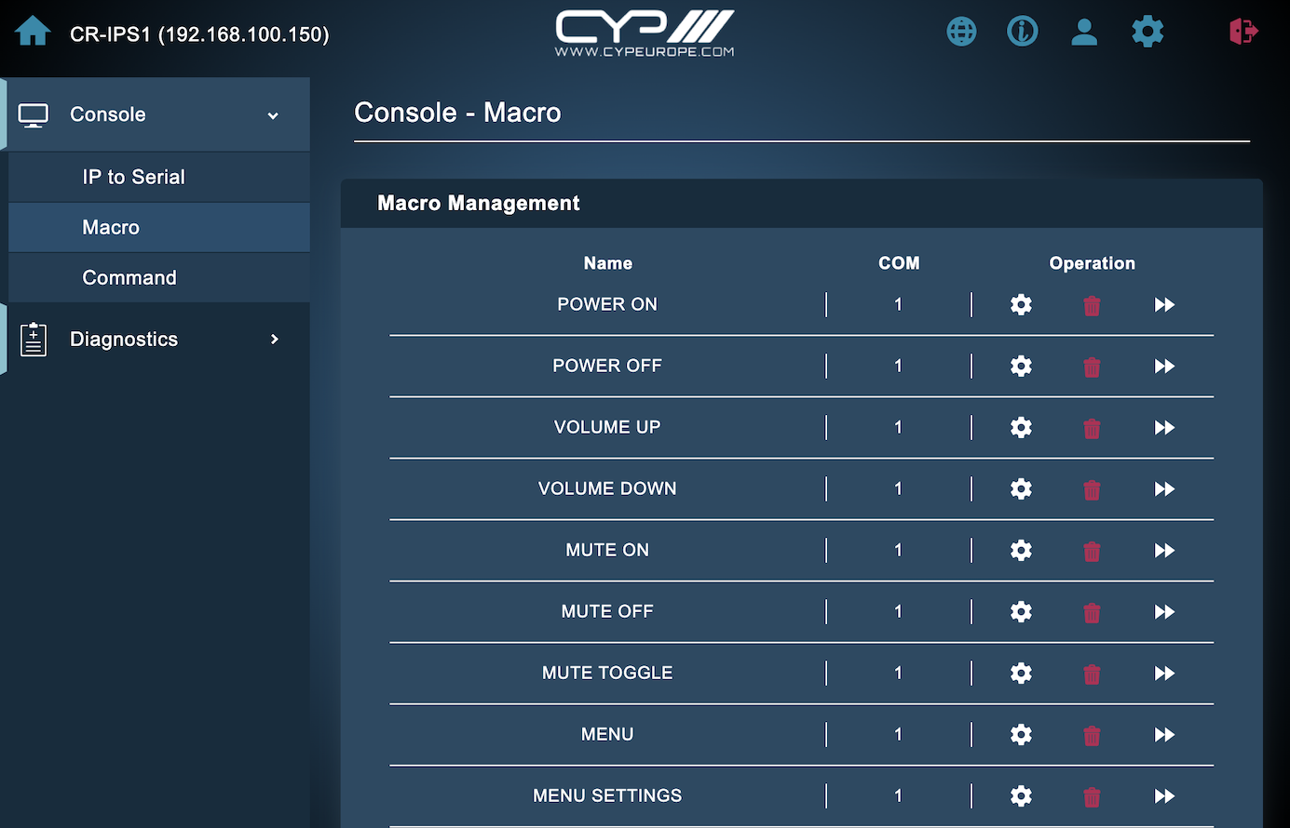Delete the MUTE ON macro
This screenshot has height=828, width=1290.
[1092, 551]
